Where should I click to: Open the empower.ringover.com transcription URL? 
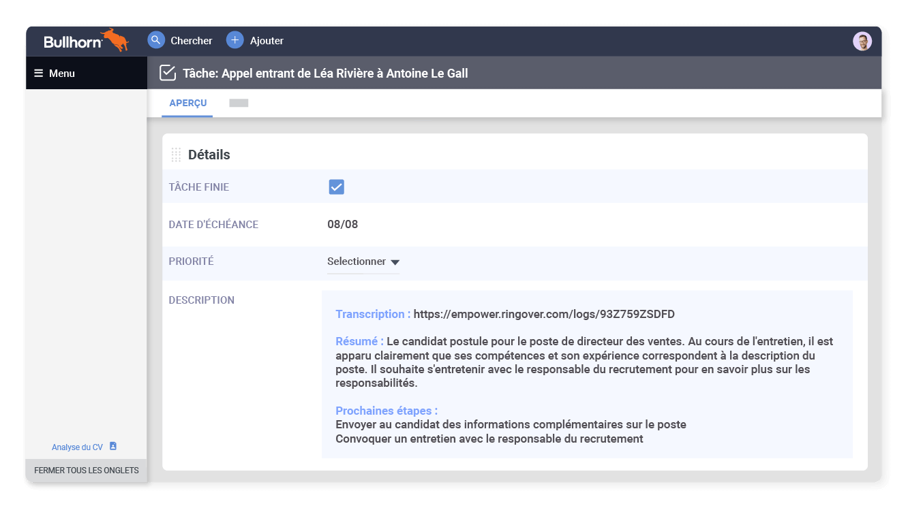[x=543, y=314]
